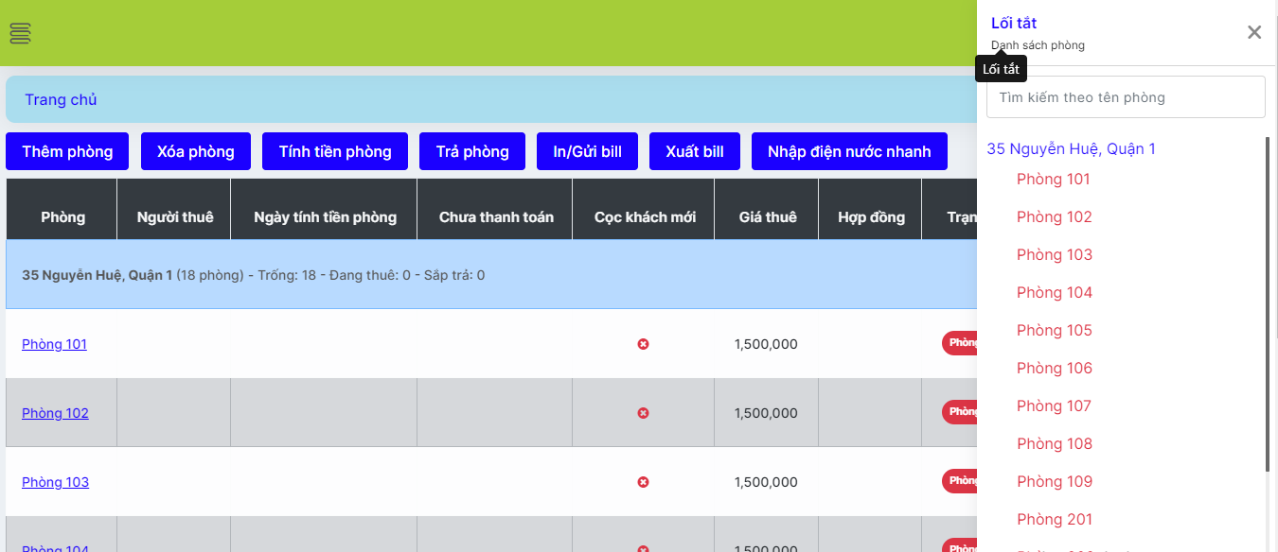Select 35 Nguyễn Huệ, Quận 1 in shortcut list

coord(1071,148)
